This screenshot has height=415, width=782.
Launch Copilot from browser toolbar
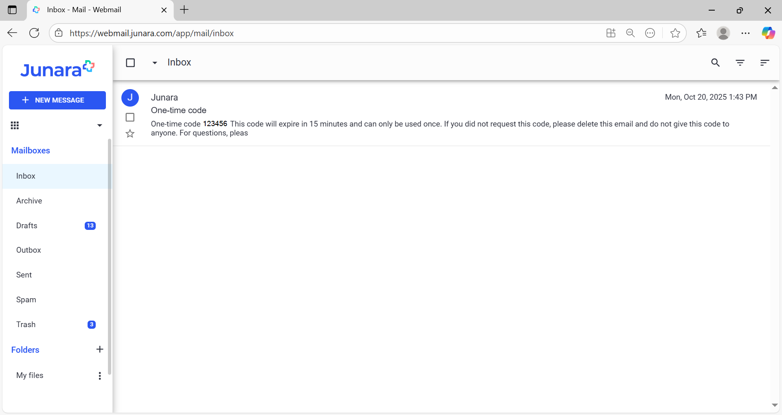[768, 33]
